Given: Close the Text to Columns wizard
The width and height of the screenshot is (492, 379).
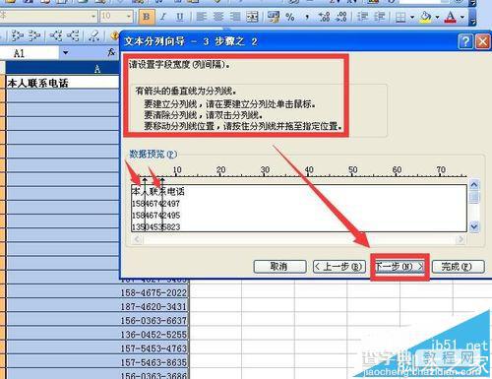Looking at the screenshot, I should tap(483, 41).
